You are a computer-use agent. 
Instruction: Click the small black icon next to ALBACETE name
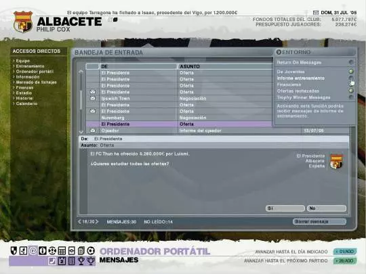(115, 20)
